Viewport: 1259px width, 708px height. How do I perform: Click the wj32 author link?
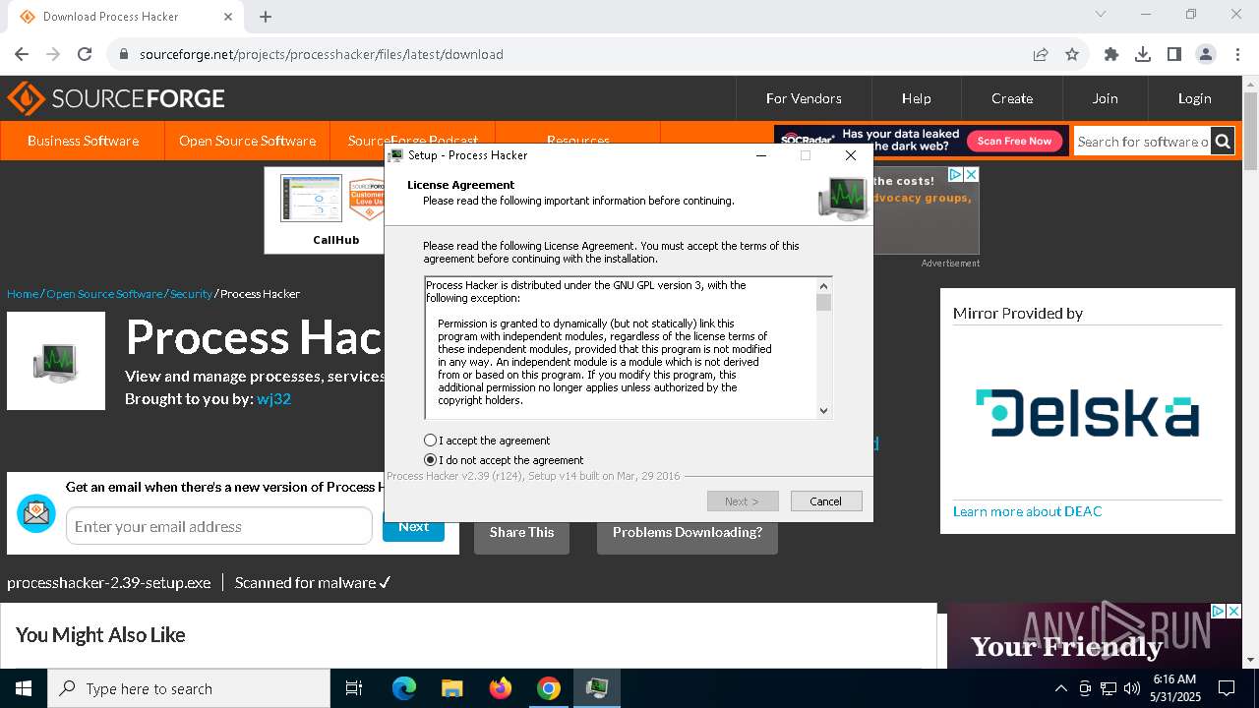(274, 399)
